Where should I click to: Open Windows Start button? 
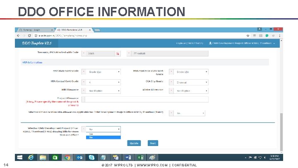[20, 157]
